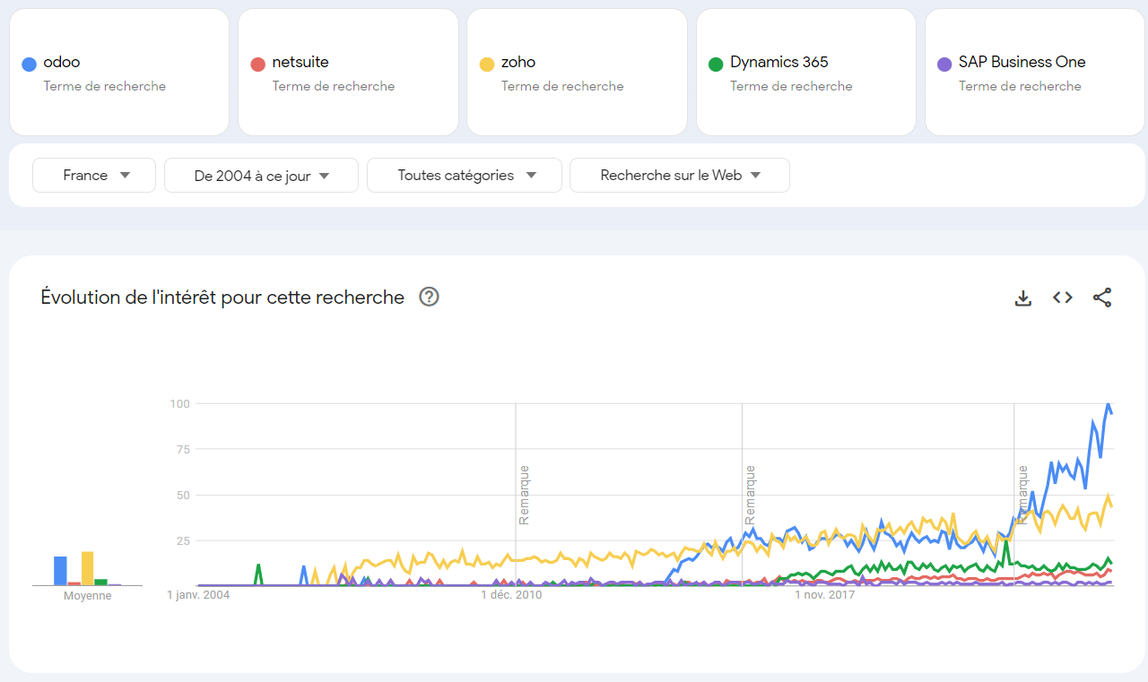This screenshot has height=682, width=1148.
Task: Click the green dot beside Dynamics 365
Action: (716, 65)
